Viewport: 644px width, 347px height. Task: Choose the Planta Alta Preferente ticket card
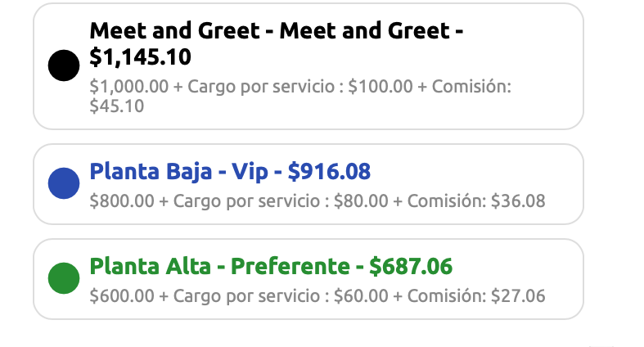click(308, 279)
